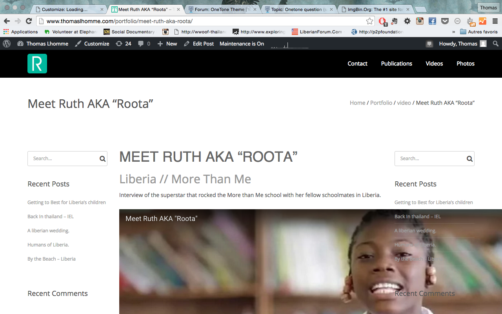Open the Photos menu item

(466, 64)
